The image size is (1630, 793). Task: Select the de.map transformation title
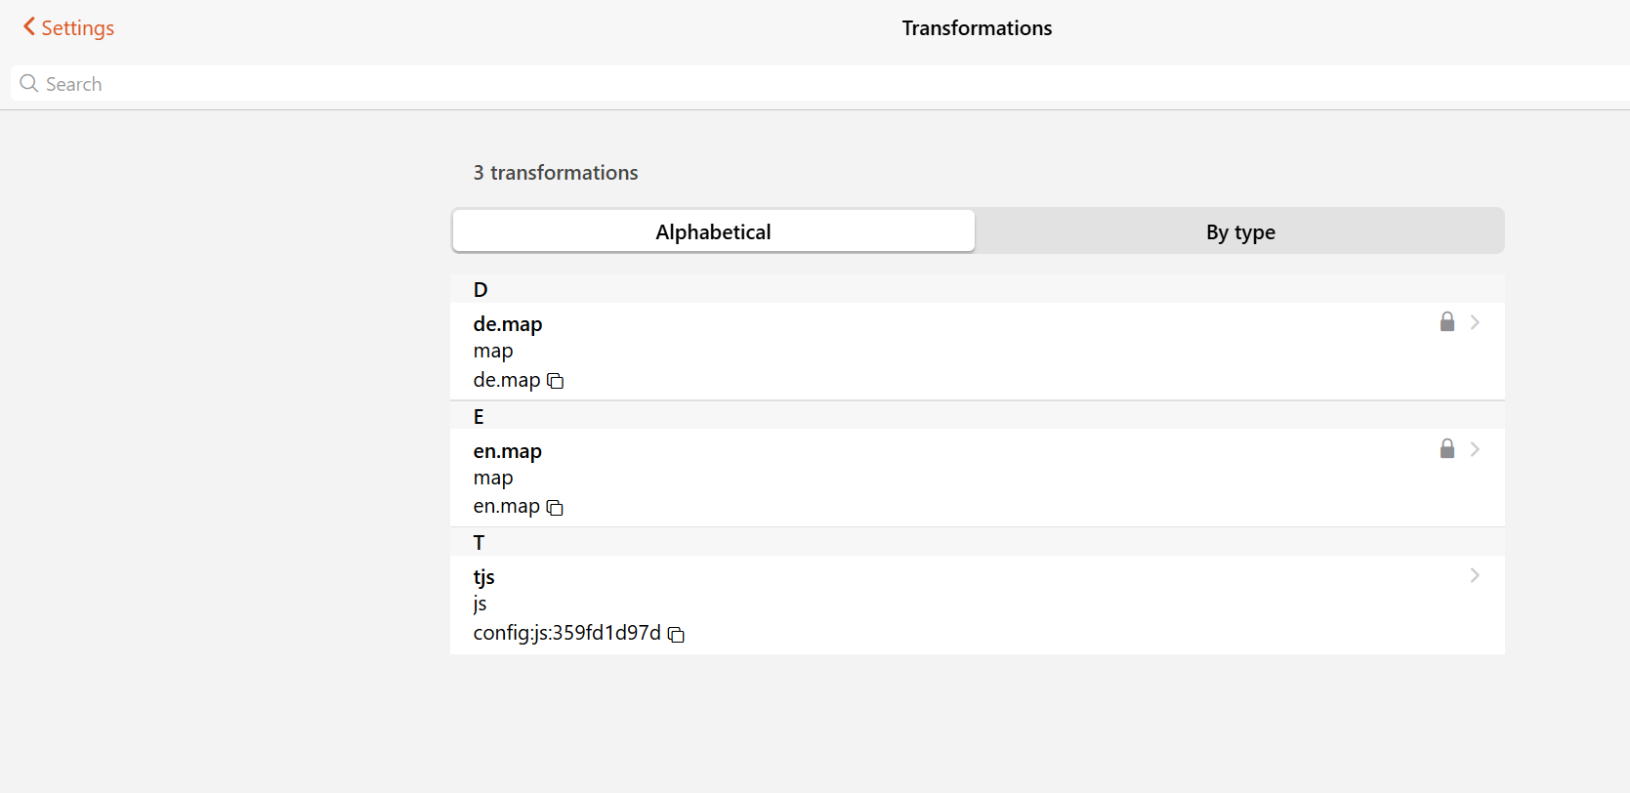tap(508, 324)
